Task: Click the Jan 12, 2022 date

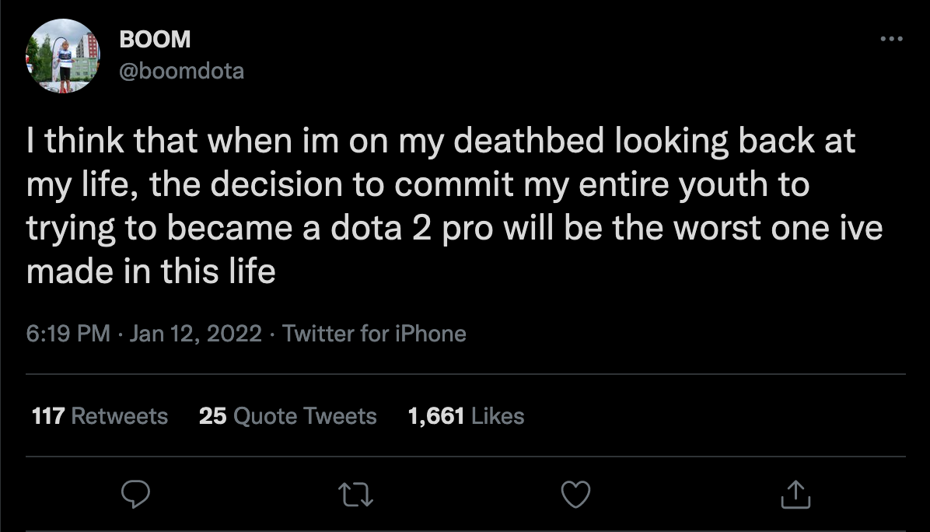Action: 196,334
